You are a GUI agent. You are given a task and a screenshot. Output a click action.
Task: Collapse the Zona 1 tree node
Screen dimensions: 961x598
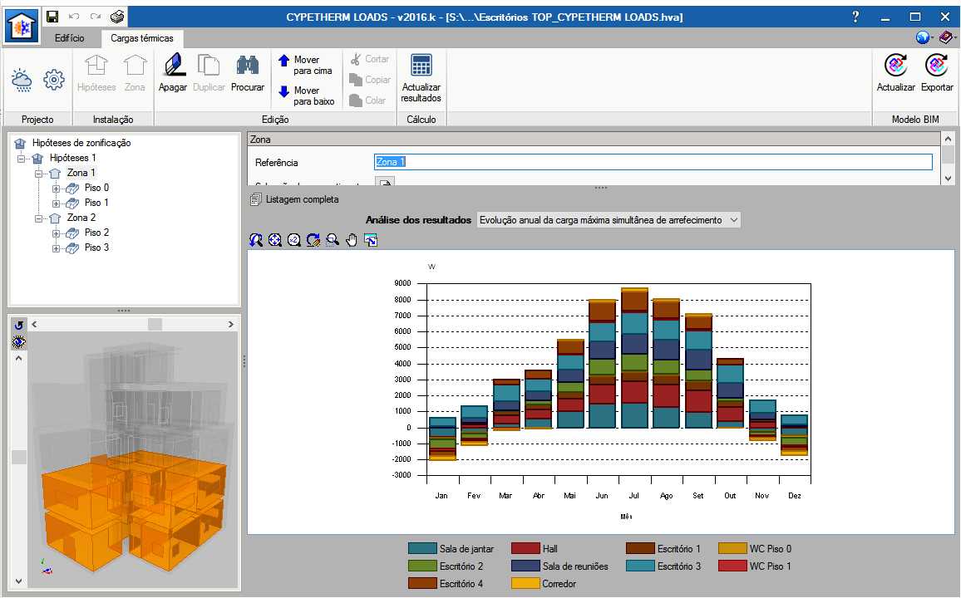click(x=38, y=174)
